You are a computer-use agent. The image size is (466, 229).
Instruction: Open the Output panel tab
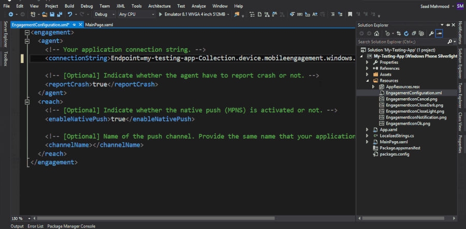tap(17, 226)
